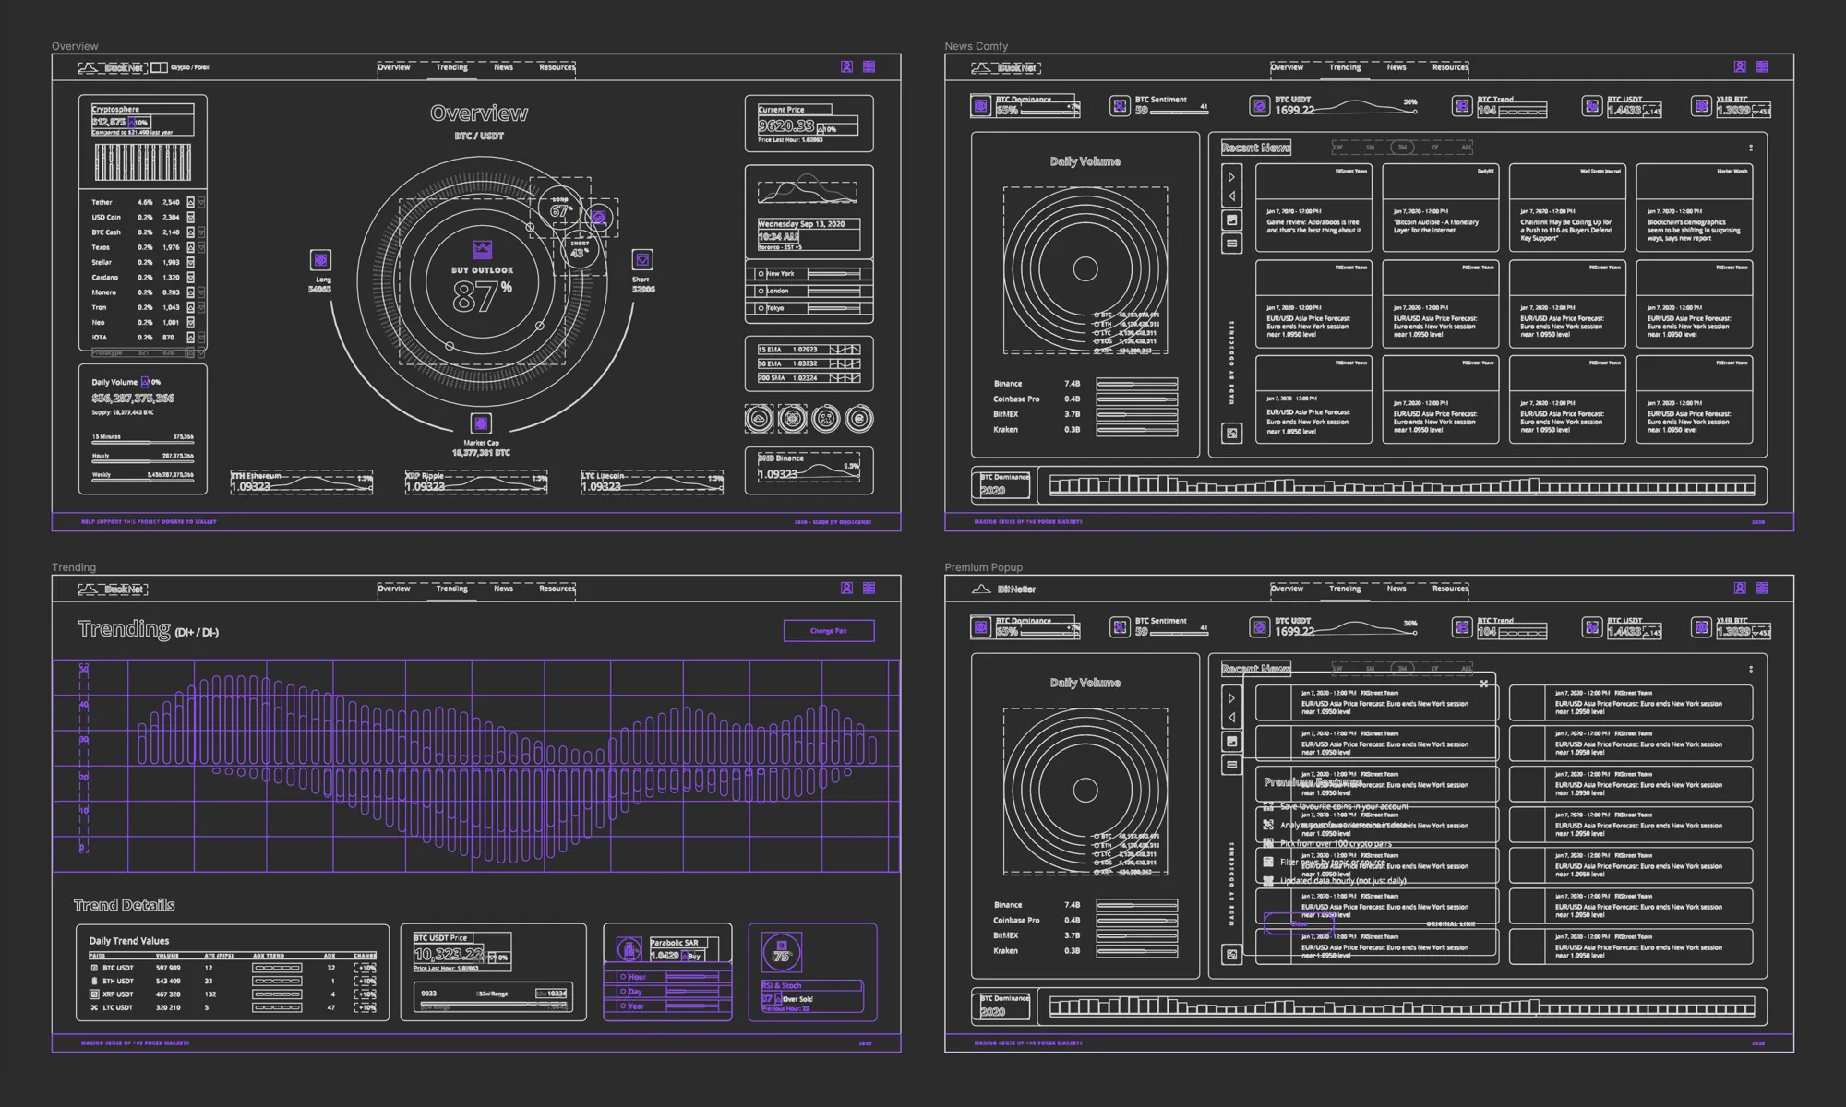The image size is (1846, 1107).
Task: Click the XRP USDT row in Daily Trend Values
Action: pyautogui.click(x=233, y=994)
